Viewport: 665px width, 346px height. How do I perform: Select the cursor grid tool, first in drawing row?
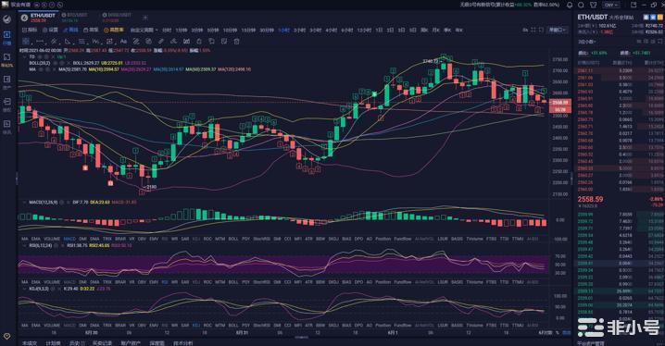click(26, 41)
